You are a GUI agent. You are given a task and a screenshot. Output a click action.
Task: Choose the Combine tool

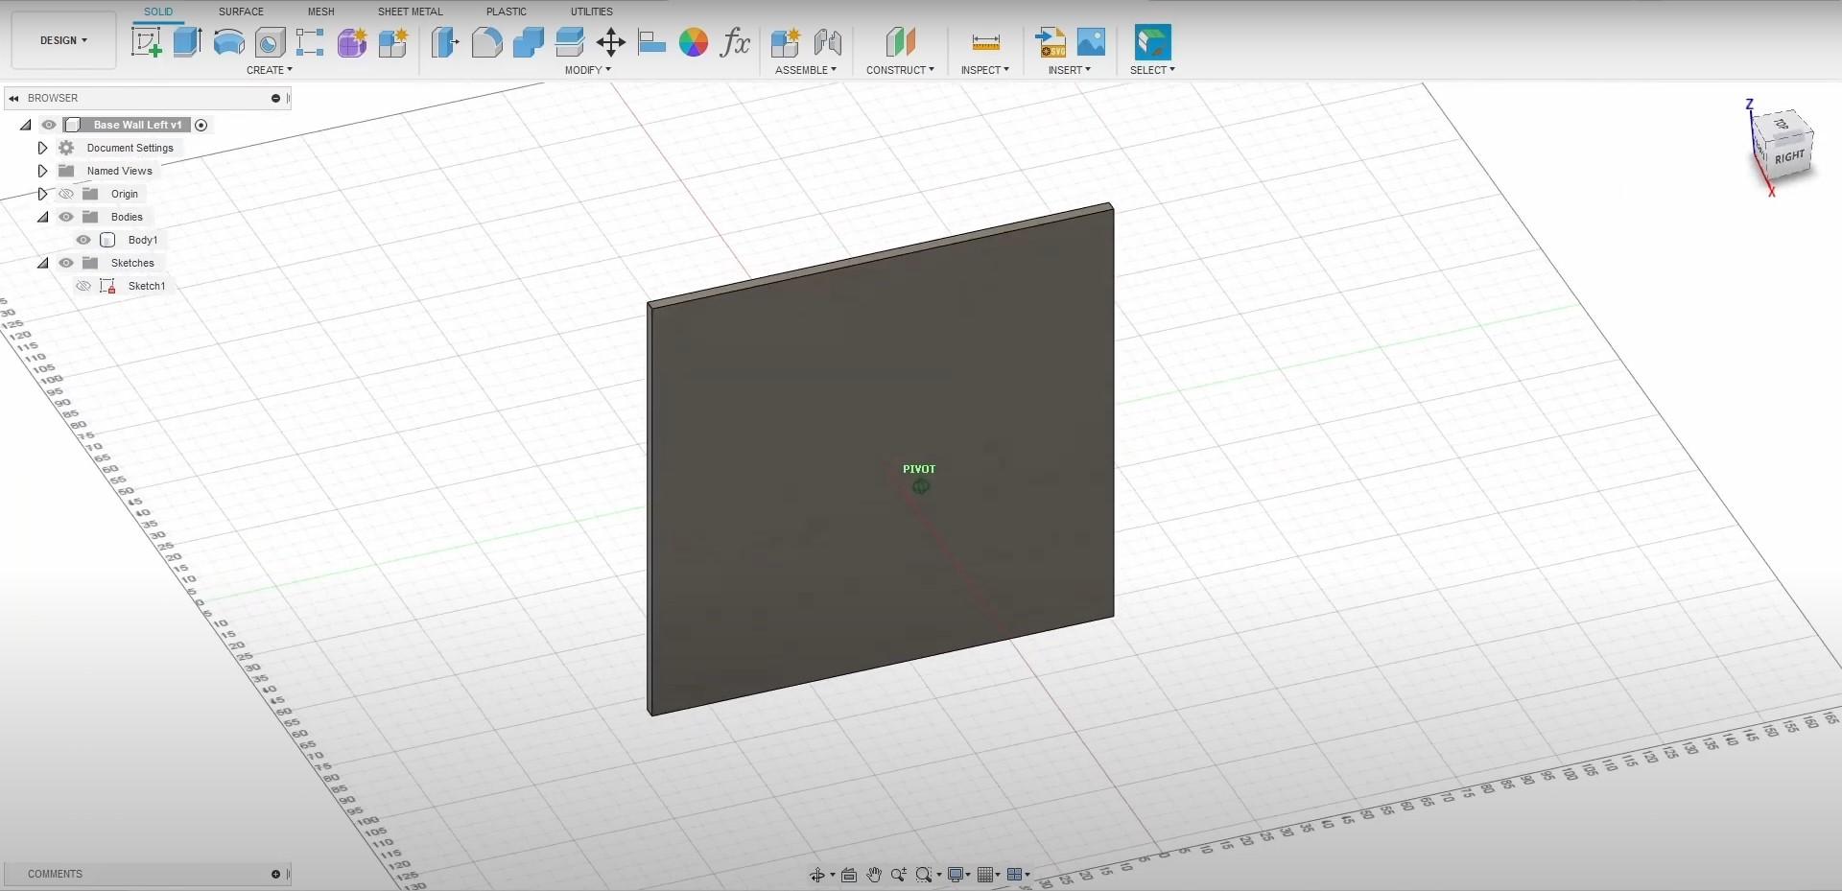coord(528,42)
